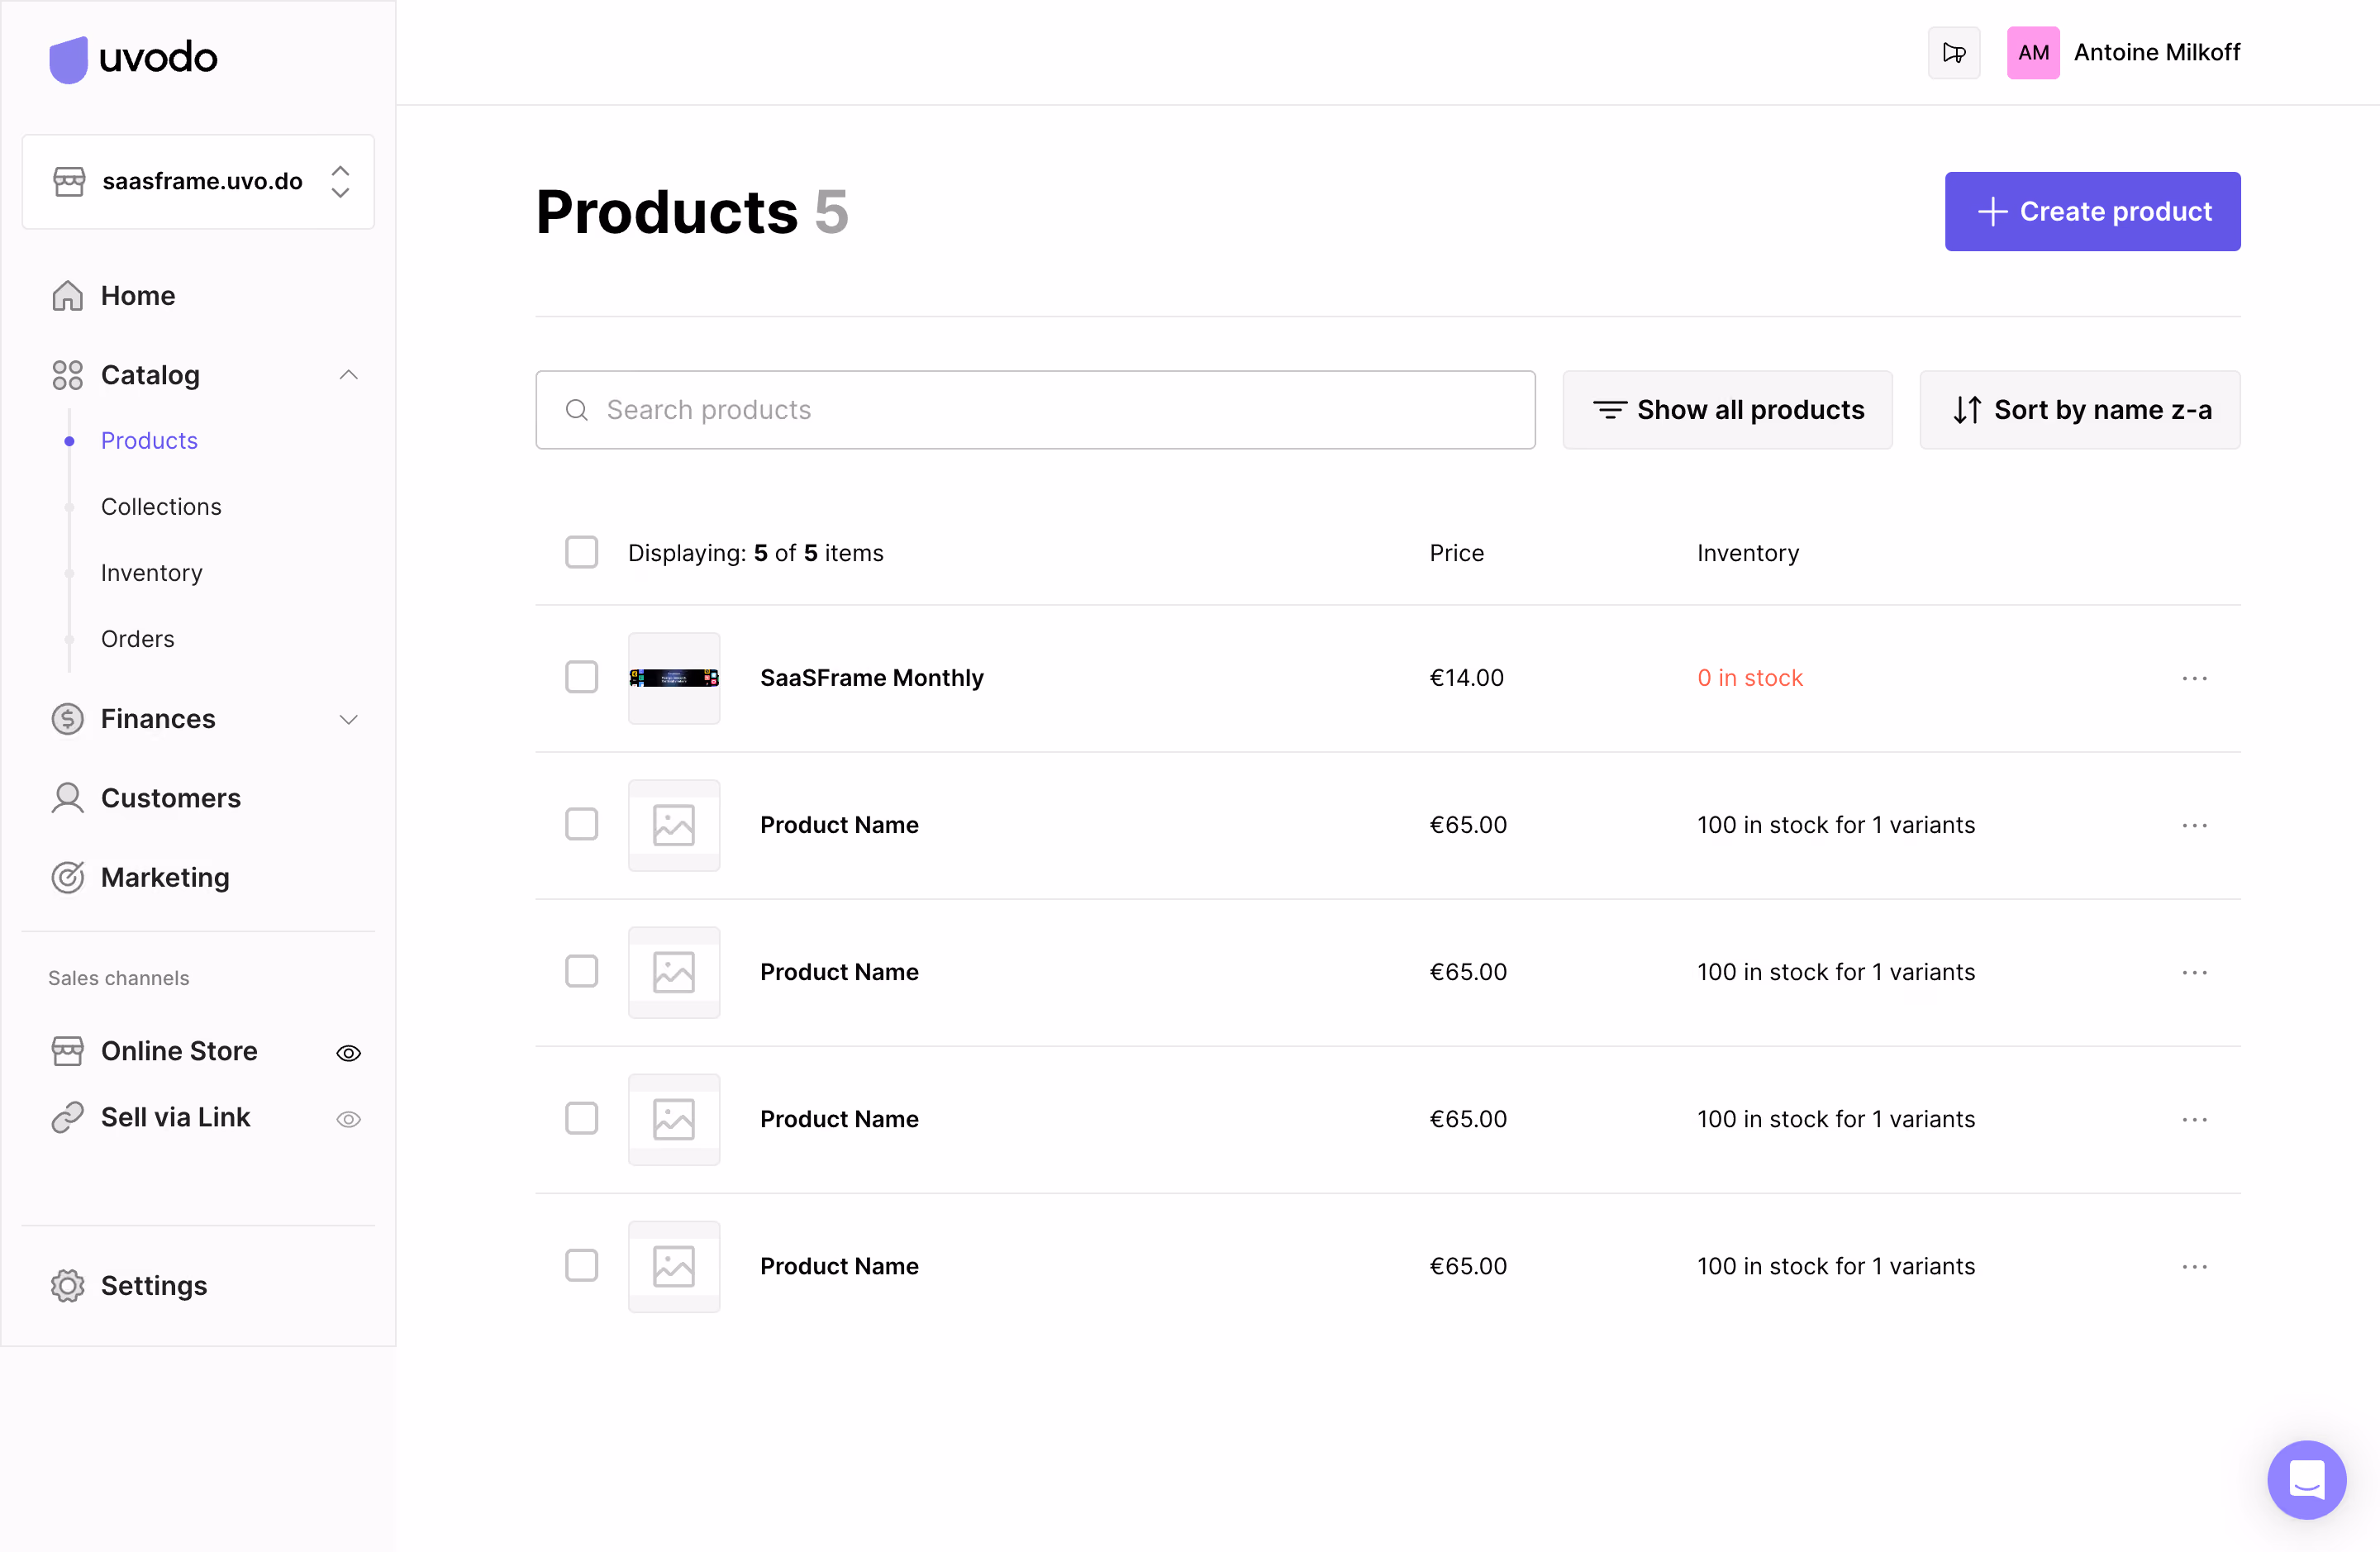2380x1552 pixels.
Task: Open Inventory in Catalog submenu
Action: coord(152,572)
